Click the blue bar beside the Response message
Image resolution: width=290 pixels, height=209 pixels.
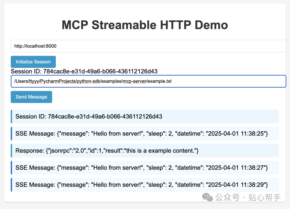pyautogui.click(x=11, y=151)
